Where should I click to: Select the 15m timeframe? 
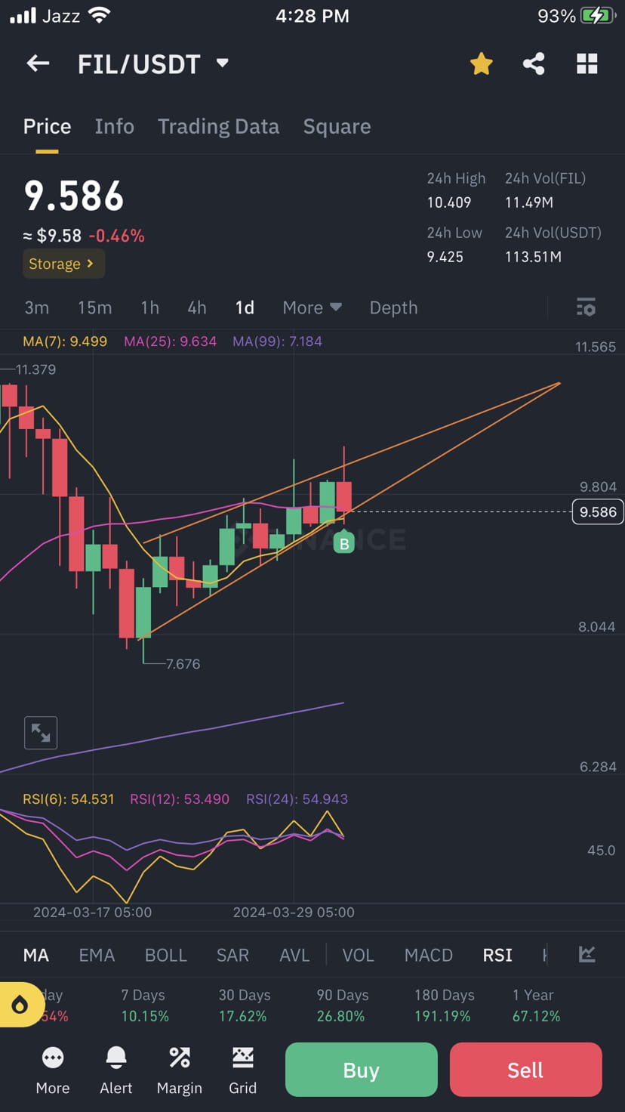94,307
